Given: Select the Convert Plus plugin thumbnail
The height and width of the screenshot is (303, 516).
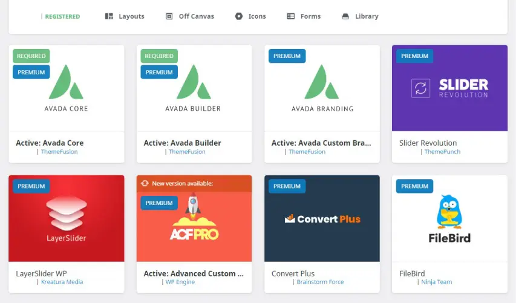Looking at the screenshot, I should [x=322, y=219].
